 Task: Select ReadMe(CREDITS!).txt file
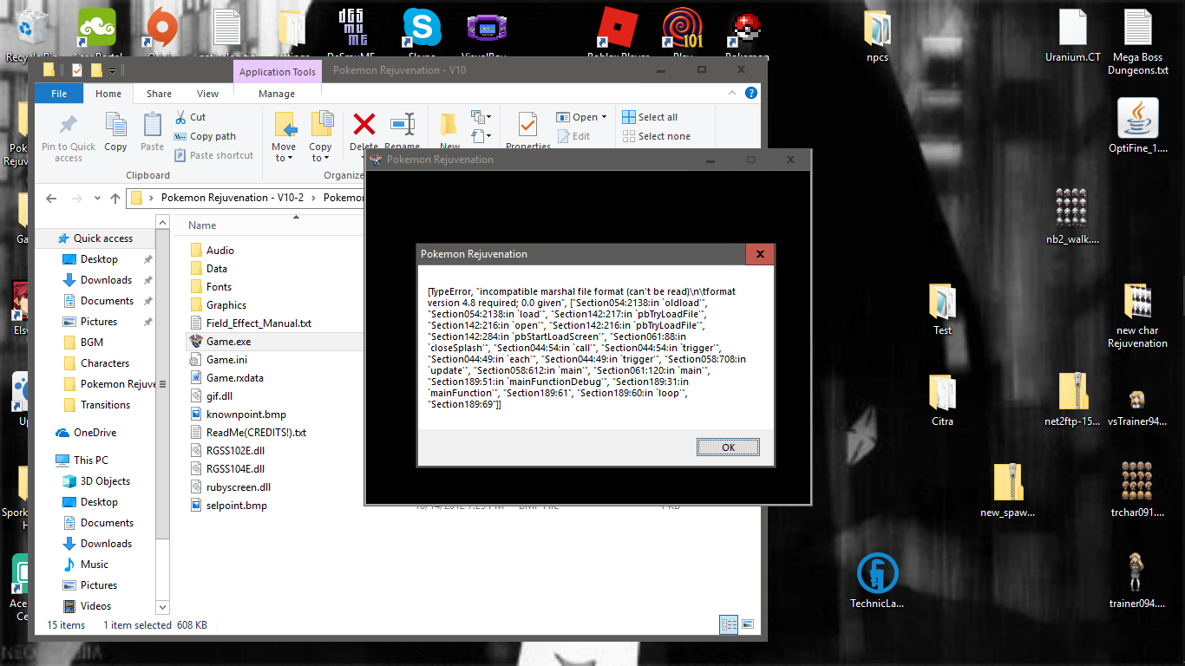pyautogui.click(x=256, y=432)
